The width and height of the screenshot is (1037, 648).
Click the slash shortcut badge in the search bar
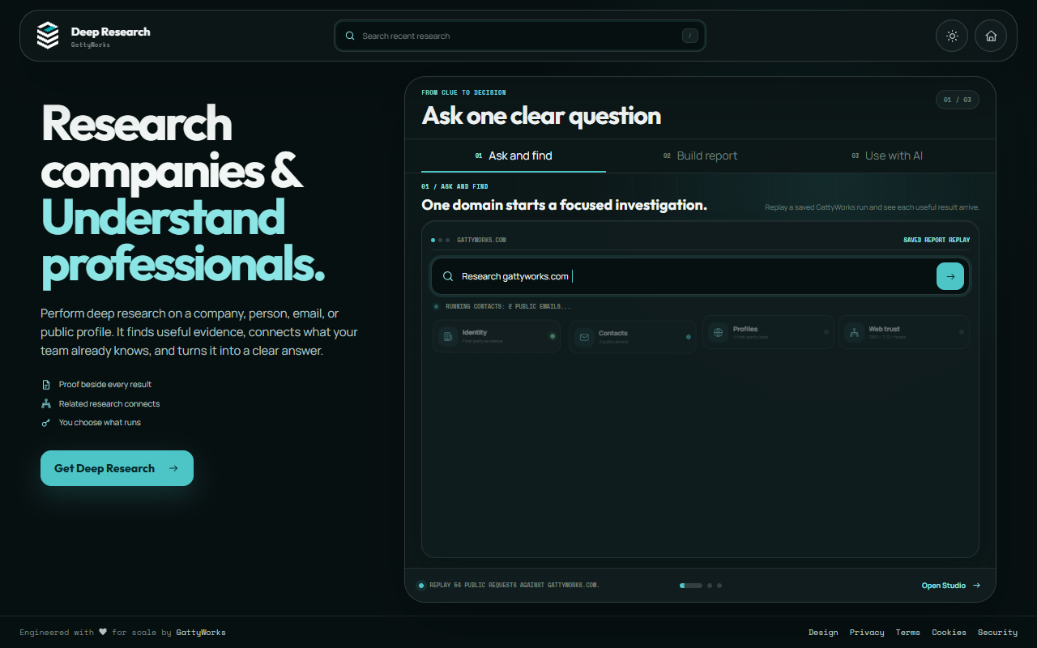pyautogui.click(x=689, y=36)
